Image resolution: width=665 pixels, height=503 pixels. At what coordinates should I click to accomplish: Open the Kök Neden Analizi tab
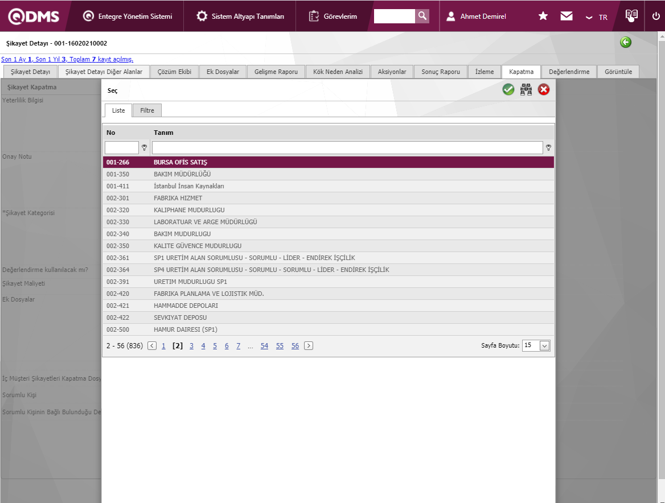[338, 72]
